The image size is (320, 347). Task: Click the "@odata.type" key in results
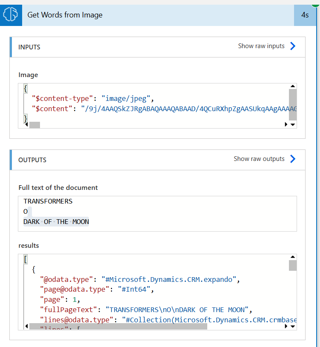pos(66,279)
